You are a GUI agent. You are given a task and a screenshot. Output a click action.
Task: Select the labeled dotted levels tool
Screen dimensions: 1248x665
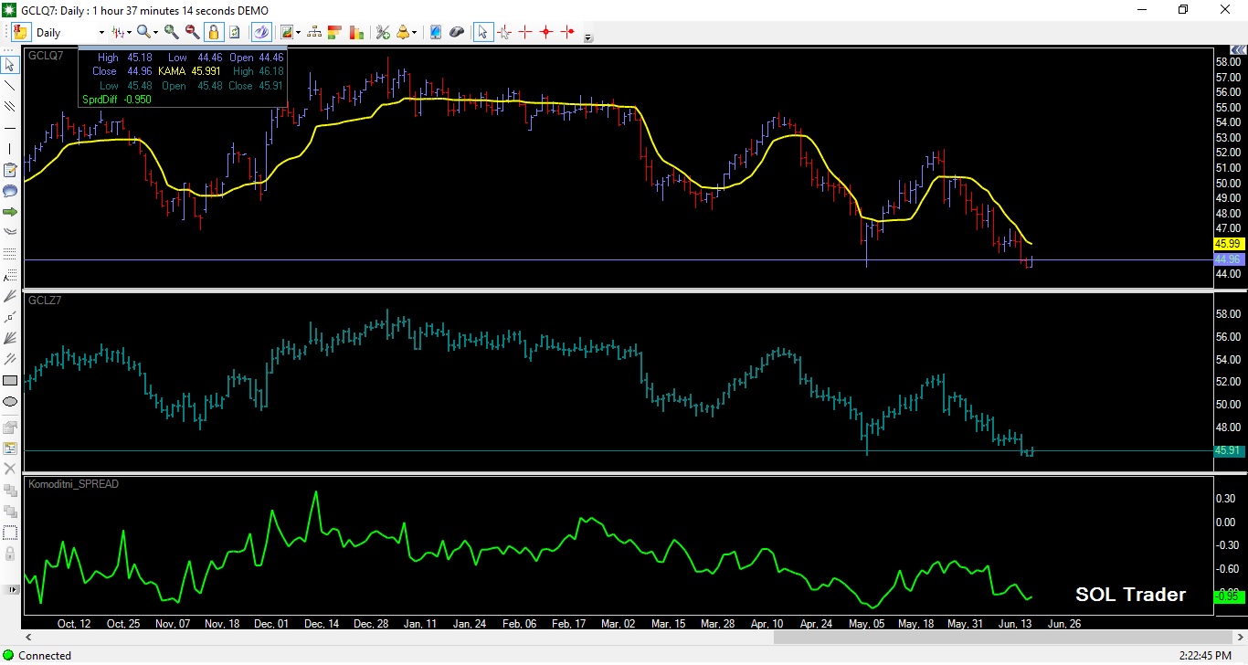[10, 274]
